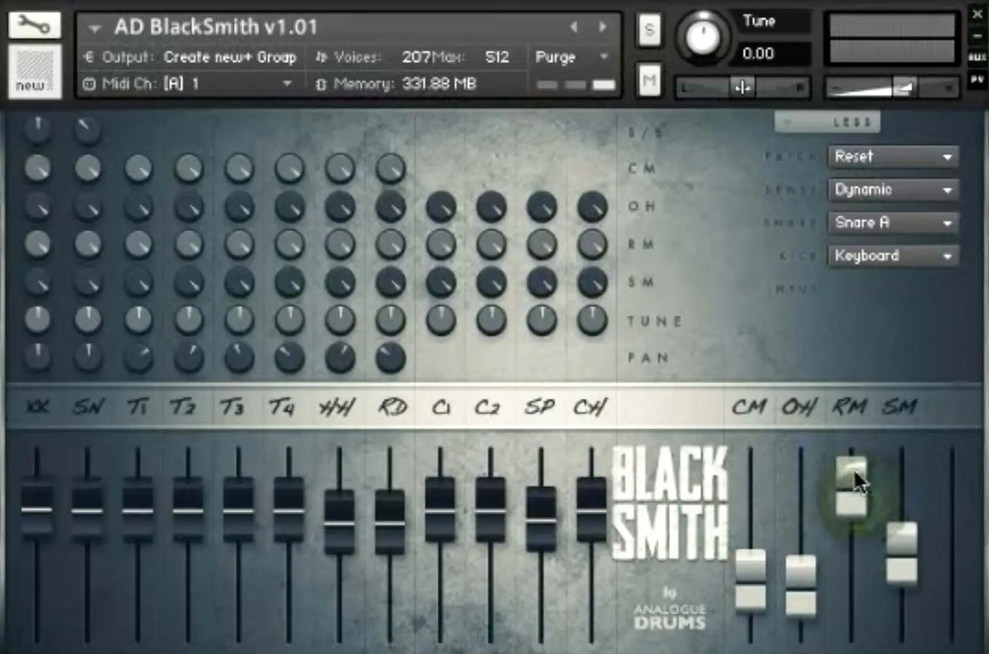Click the C1 knob in the TUNE row

[441, 320]
